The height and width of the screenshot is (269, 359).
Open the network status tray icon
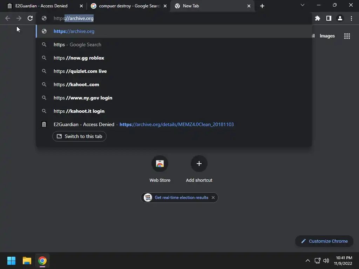coord(317,261)
